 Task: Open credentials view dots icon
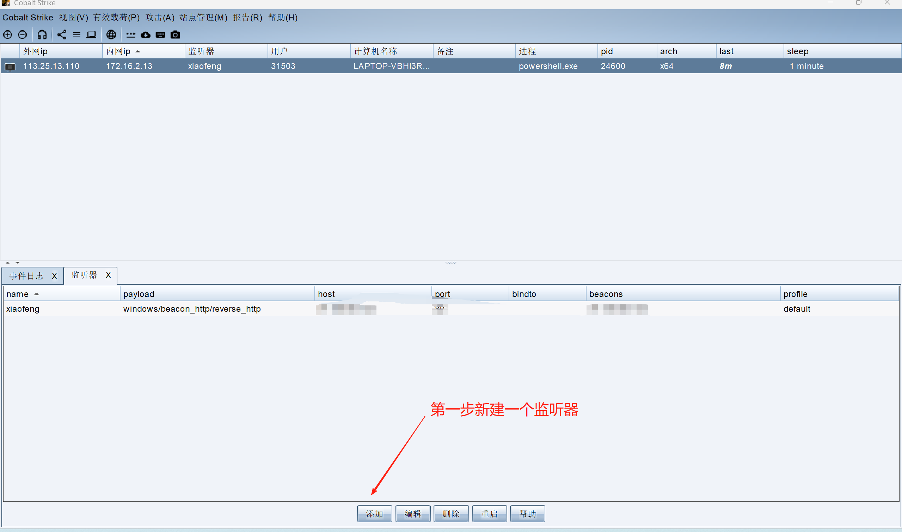coord(131,35)
